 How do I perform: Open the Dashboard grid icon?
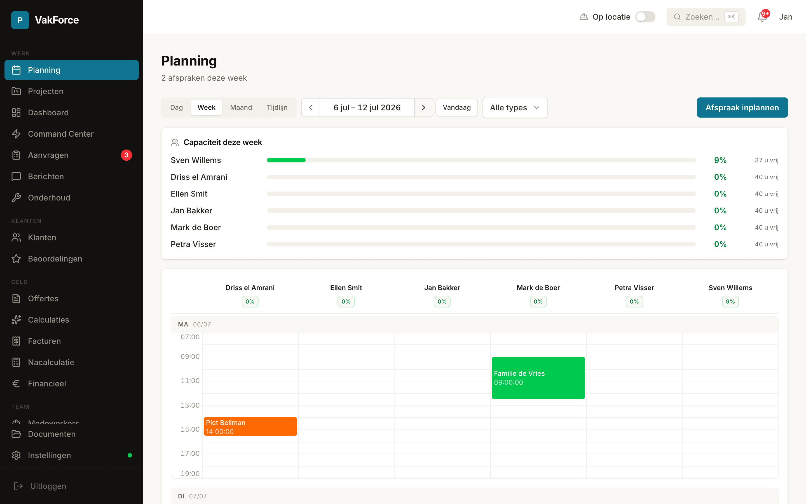coord(16,113)
